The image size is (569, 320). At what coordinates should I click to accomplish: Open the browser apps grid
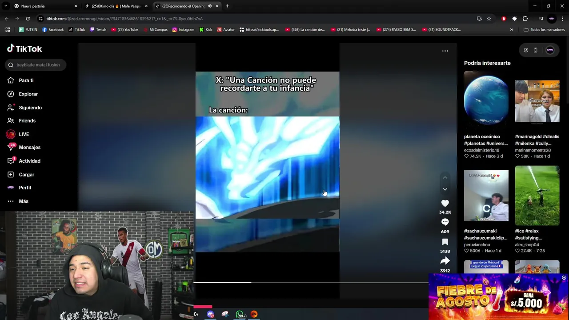[x=8, y=30]
